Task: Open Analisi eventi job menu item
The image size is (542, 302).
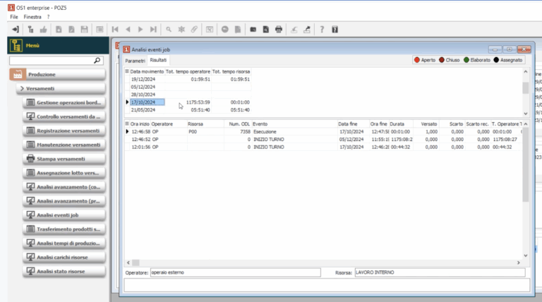Action: [64, 215]
